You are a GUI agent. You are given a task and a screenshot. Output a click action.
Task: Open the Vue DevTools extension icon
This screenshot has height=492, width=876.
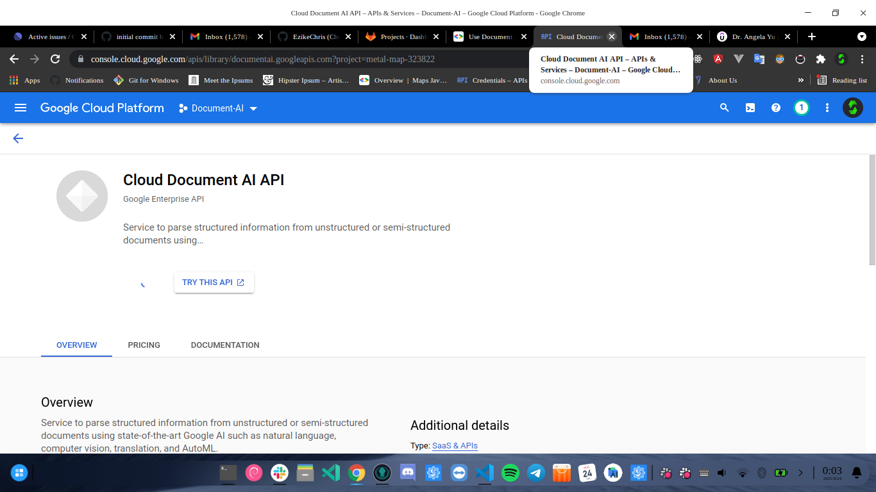click(x=739, y=59)
